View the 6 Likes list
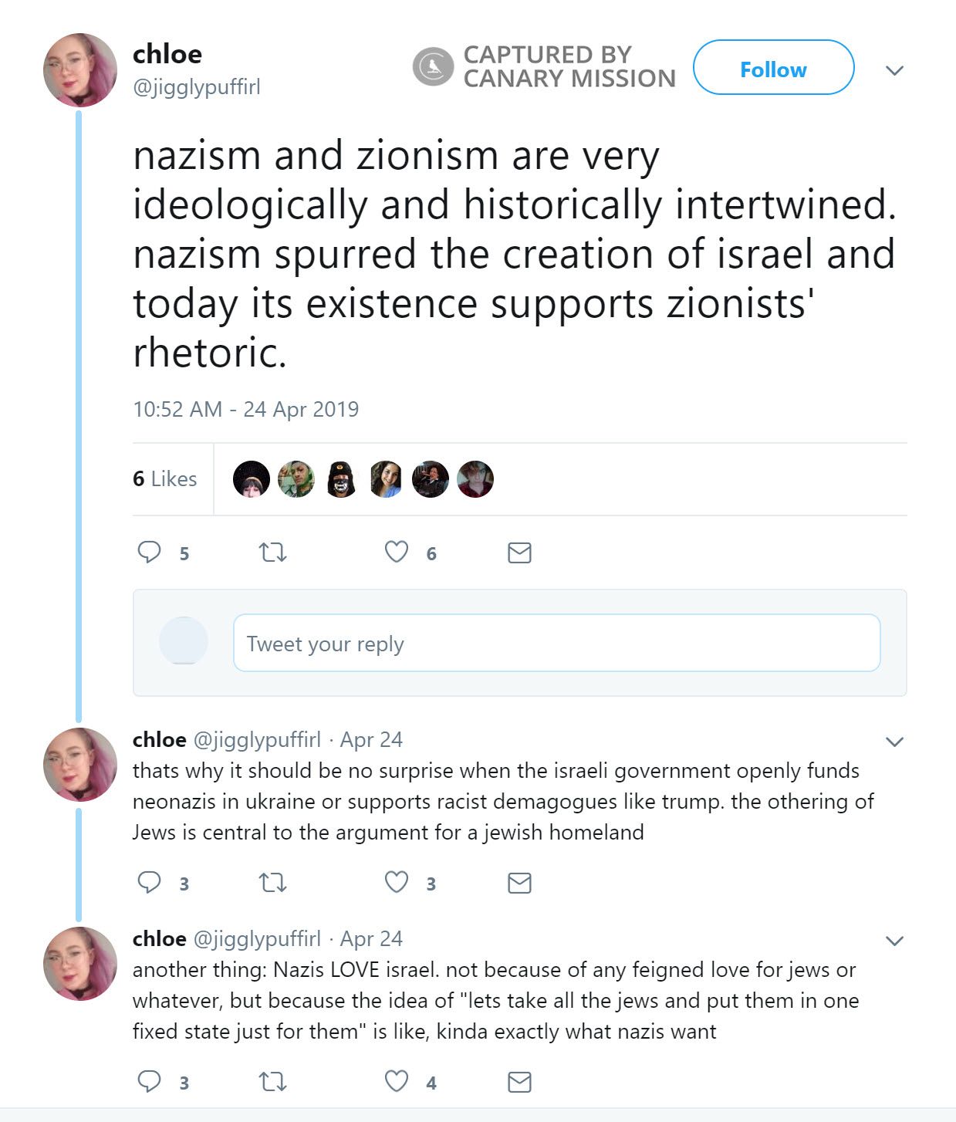Viewport: 956px width, 1122px height. click(x=164, y=478)
